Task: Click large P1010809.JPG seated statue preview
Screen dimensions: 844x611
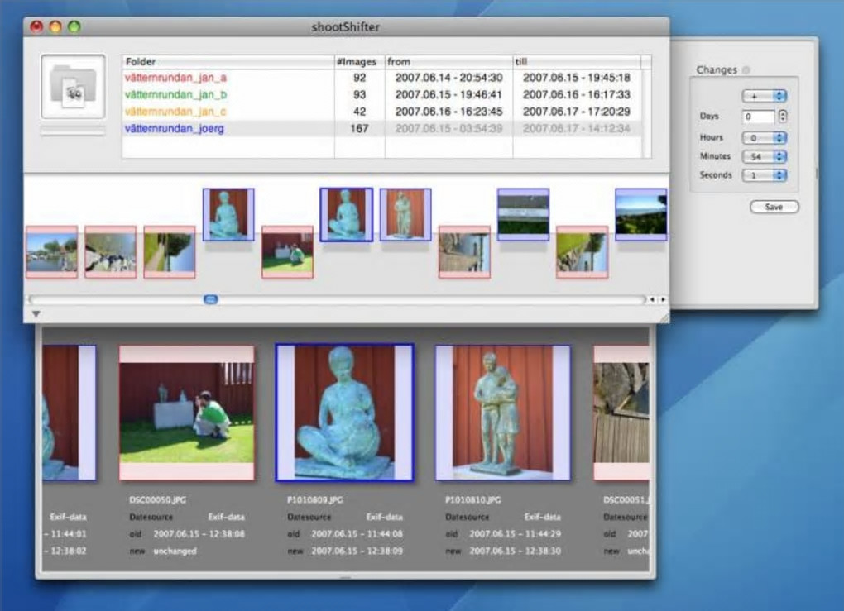Action: (344, 413)
